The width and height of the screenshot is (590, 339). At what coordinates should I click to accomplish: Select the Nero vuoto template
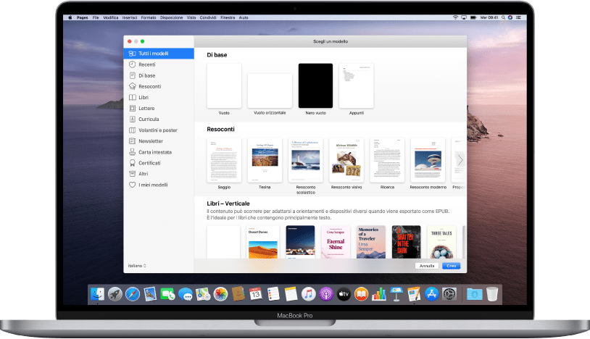tap(315, 86)
